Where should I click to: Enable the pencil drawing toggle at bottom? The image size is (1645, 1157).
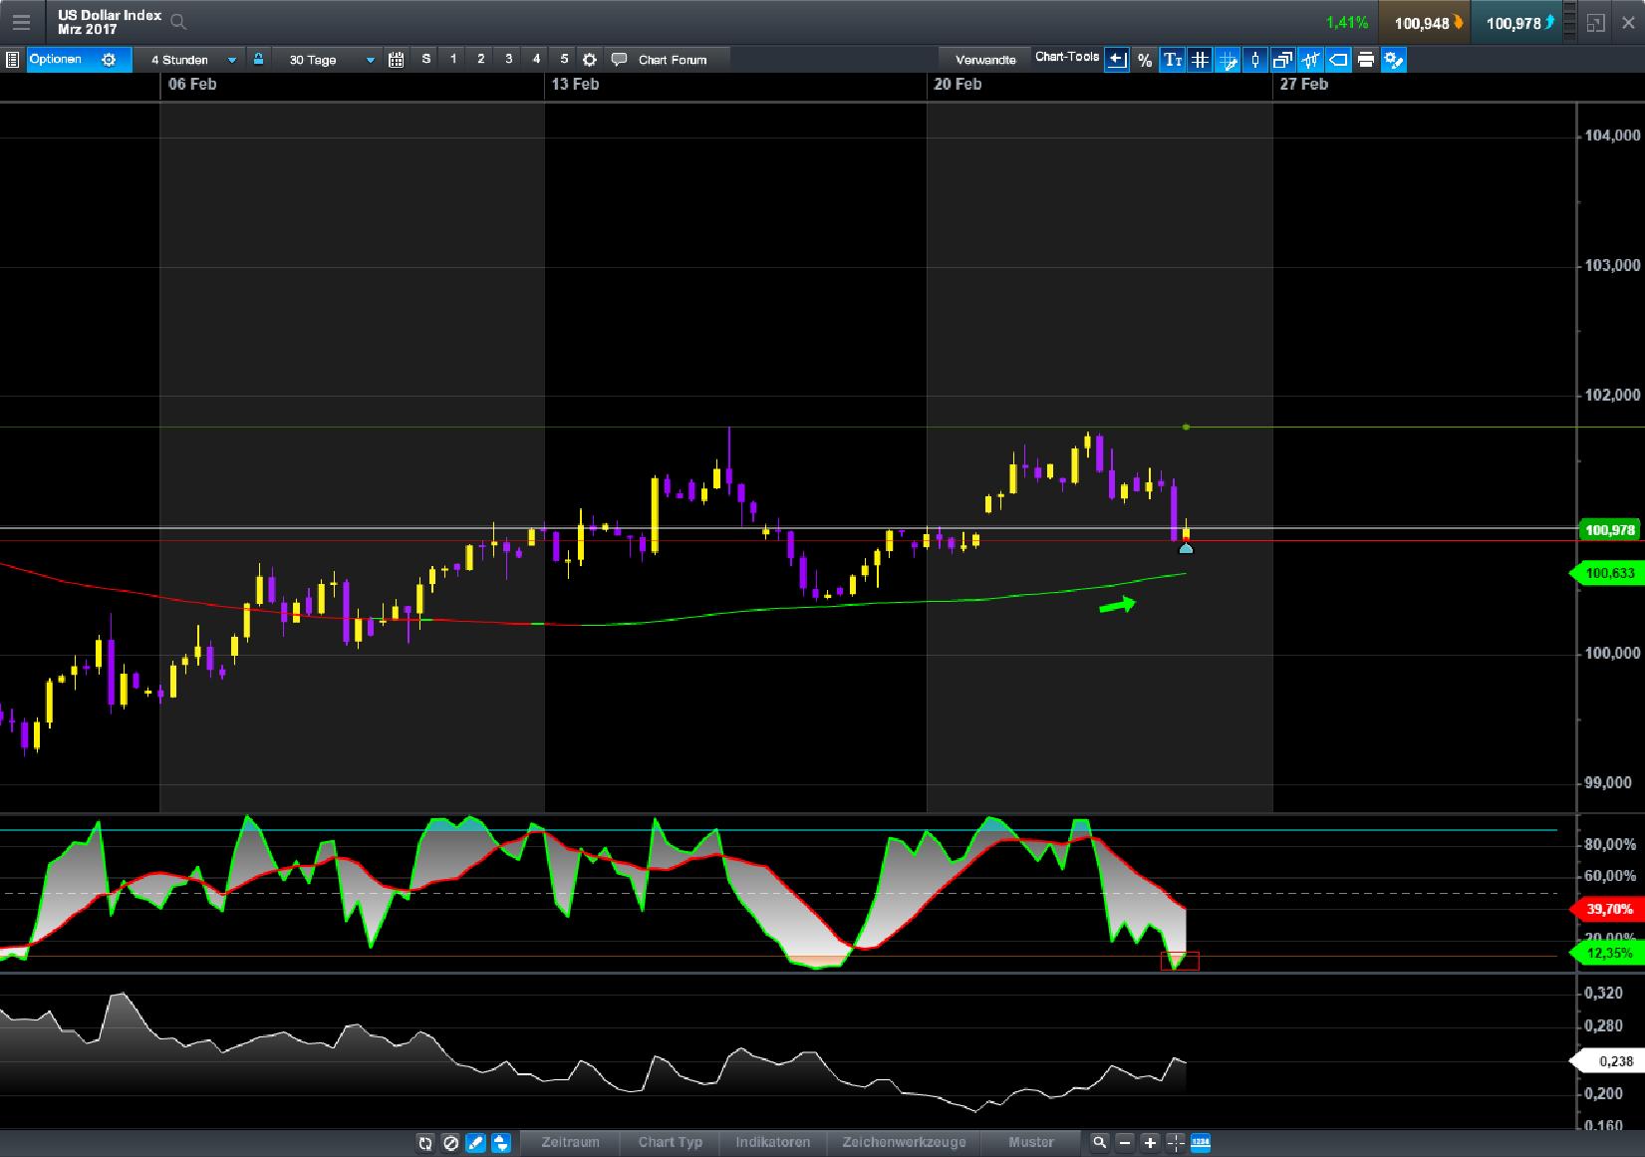point(475,1143)
